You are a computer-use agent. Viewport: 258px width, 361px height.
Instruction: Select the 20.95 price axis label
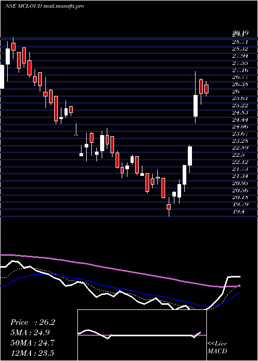pos(240,184)
